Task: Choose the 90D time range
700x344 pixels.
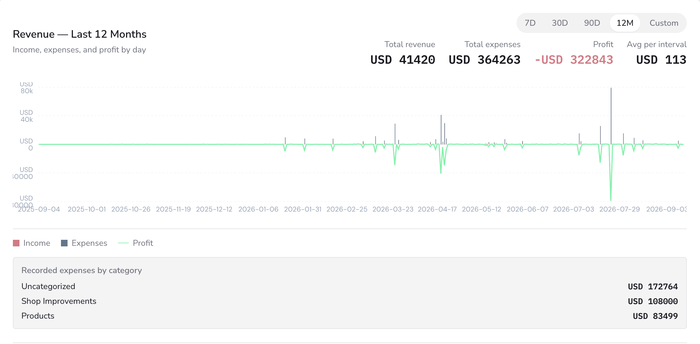Action: [x=592, y=23]
